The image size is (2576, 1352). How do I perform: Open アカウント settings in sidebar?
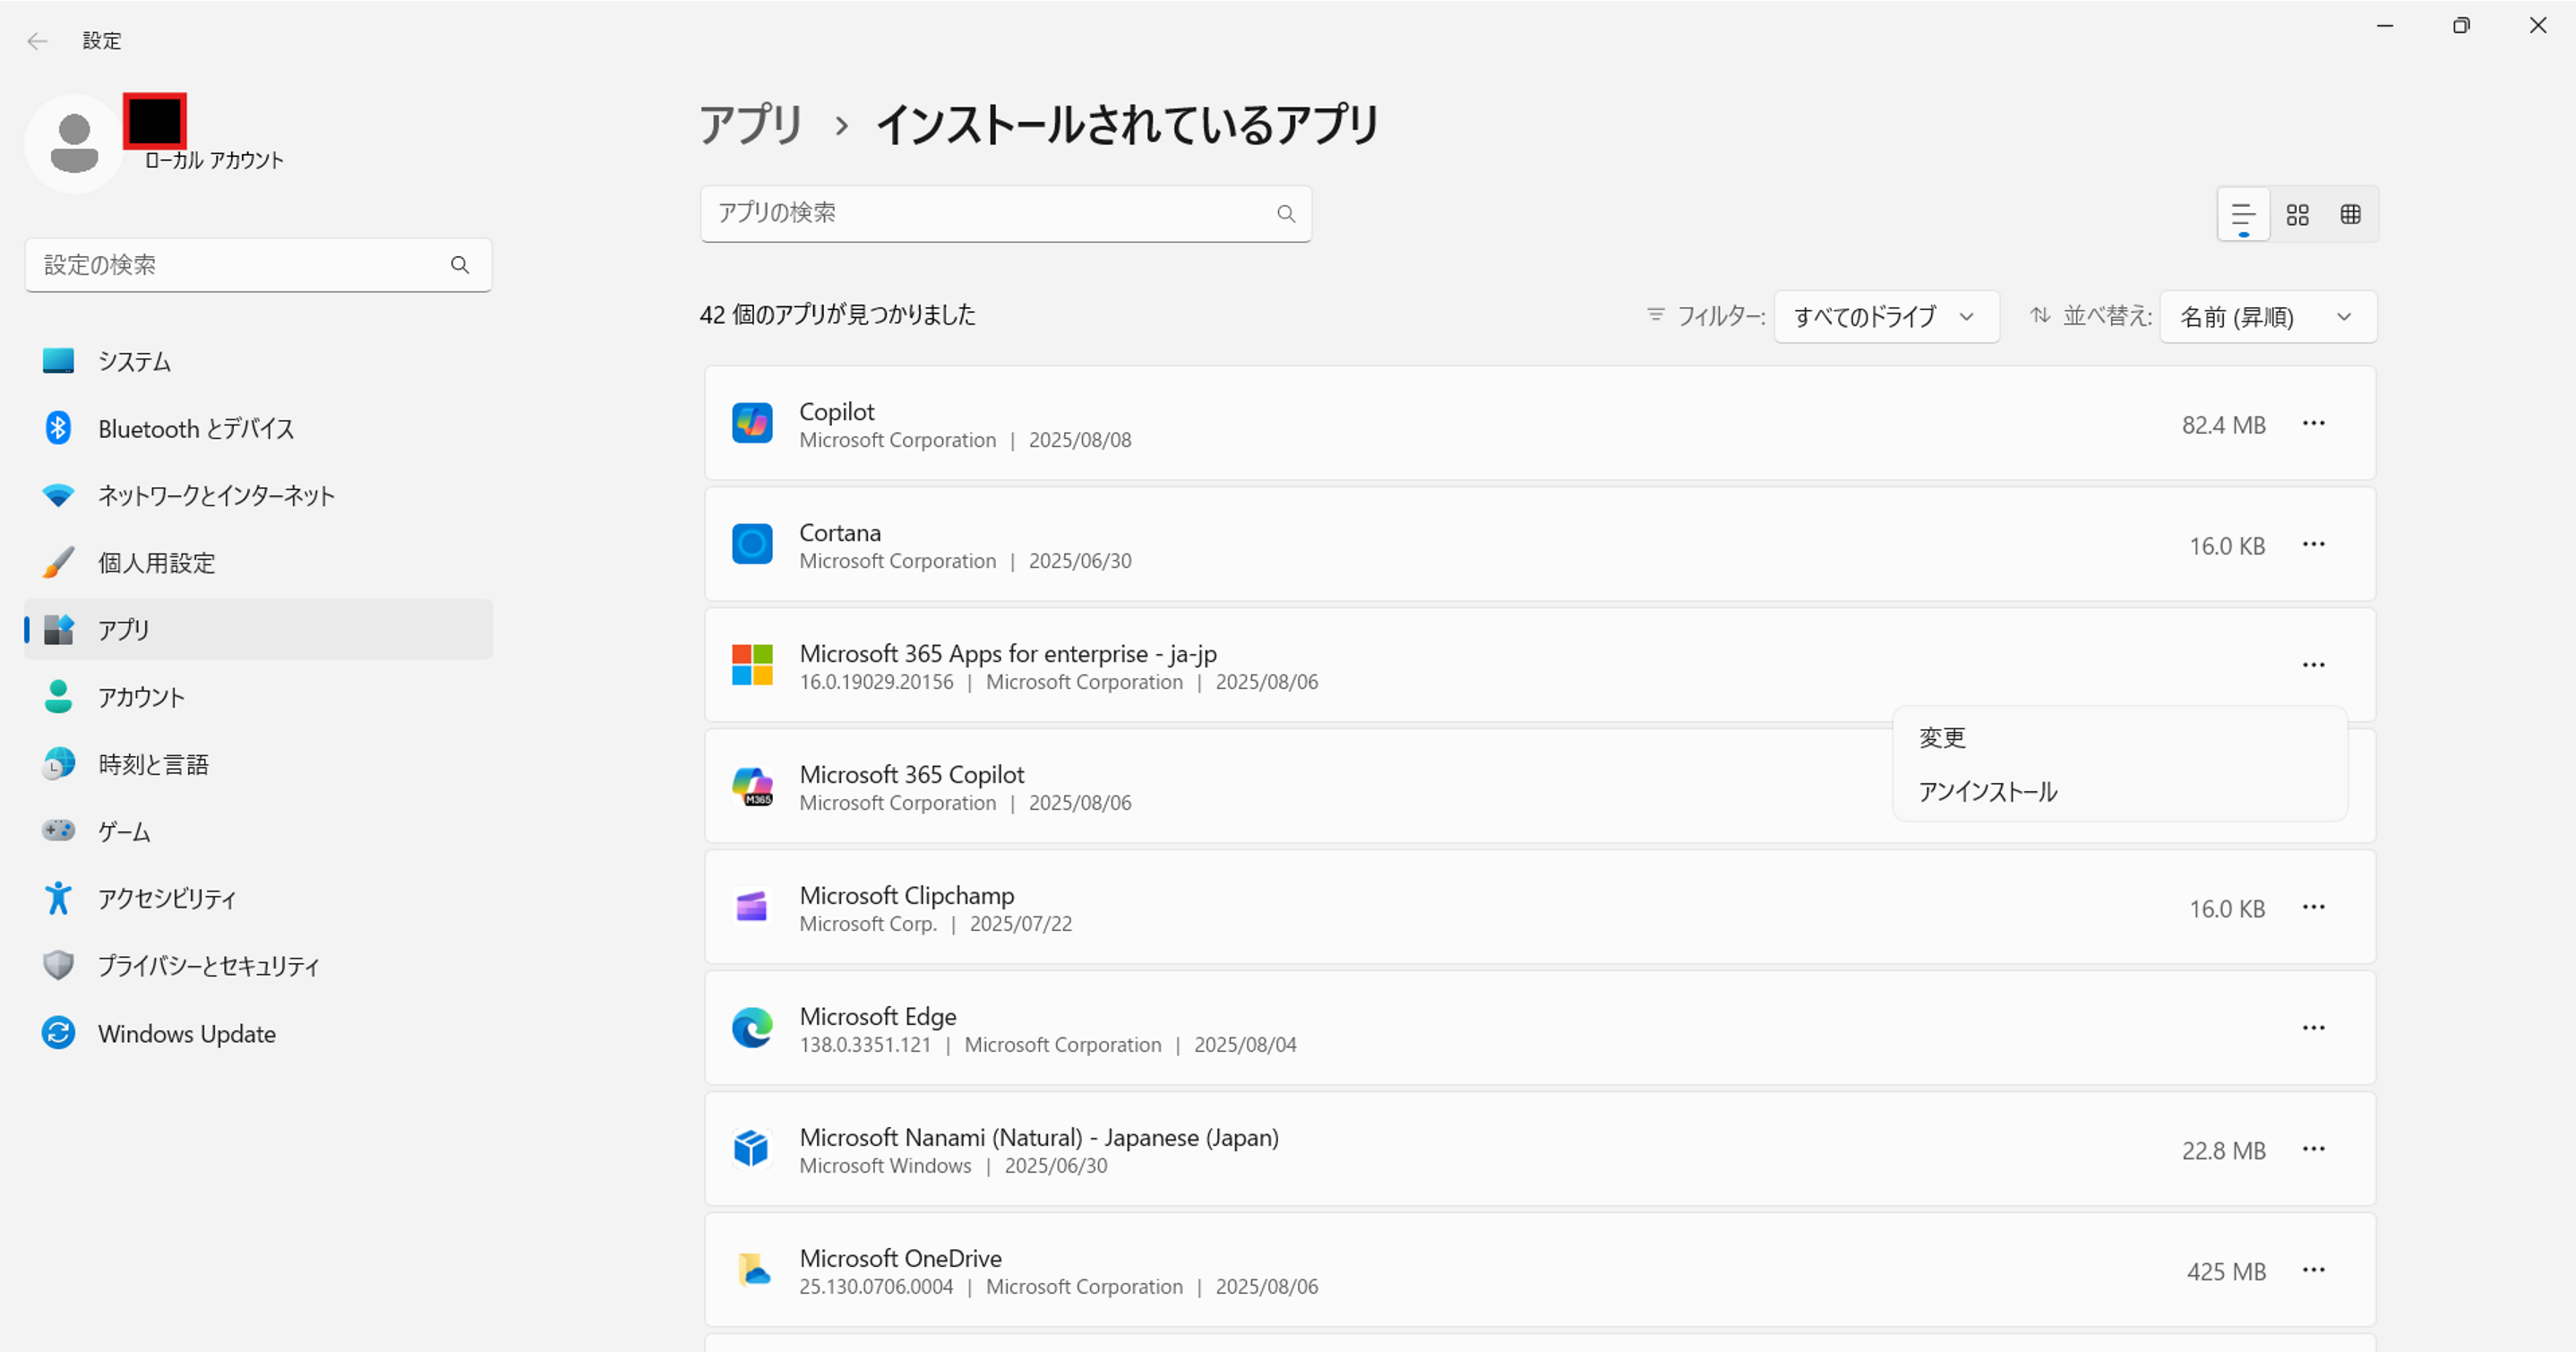(259, 697)
